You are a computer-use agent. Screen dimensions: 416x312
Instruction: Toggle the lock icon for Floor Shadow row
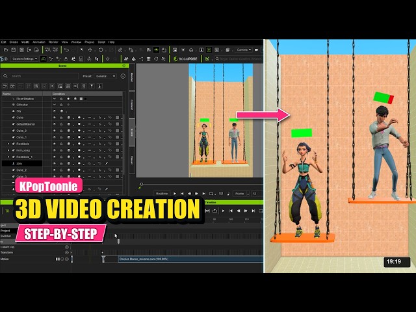[x=61, y=99]
